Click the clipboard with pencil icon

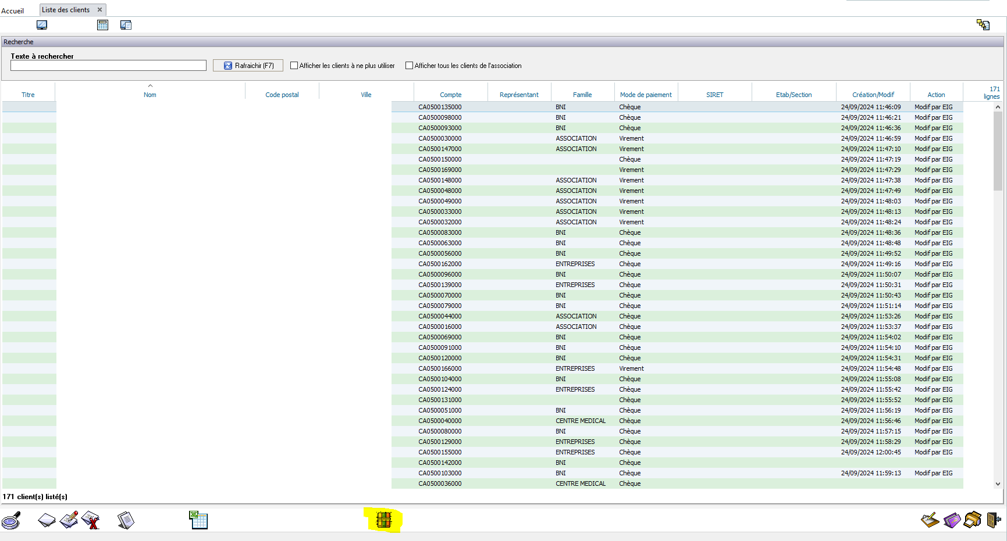(930, 519)
